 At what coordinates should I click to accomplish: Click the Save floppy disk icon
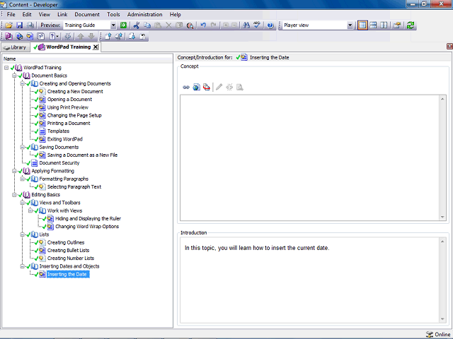click(19, 25)
